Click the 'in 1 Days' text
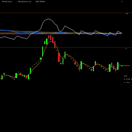This screenshot has height=132, width=132. 127,83
